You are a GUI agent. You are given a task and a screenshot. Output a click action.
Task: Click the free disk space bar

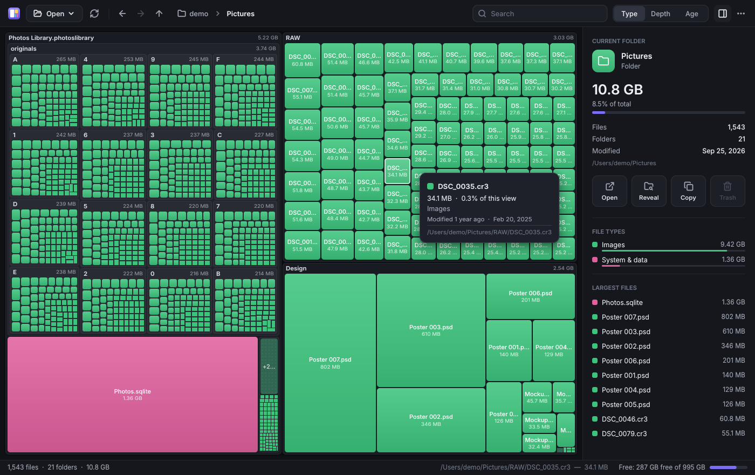727,467
